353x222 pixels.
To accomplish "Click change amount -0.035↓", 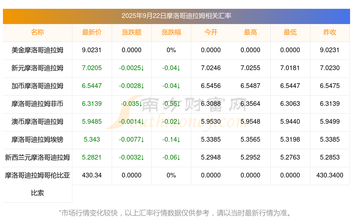I will point(131,104).
